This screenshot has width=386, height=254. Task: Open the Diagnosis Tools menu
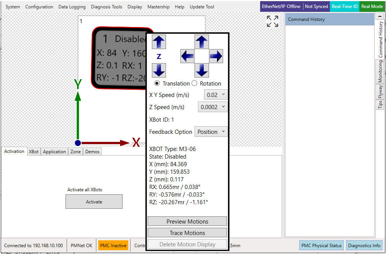pos(107,7)
